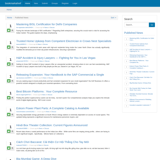Viewport: 160px width, 160px height.
Task: Open sidebar link Hindi Box Theater Collection
Action: click(x=142, y=73)
